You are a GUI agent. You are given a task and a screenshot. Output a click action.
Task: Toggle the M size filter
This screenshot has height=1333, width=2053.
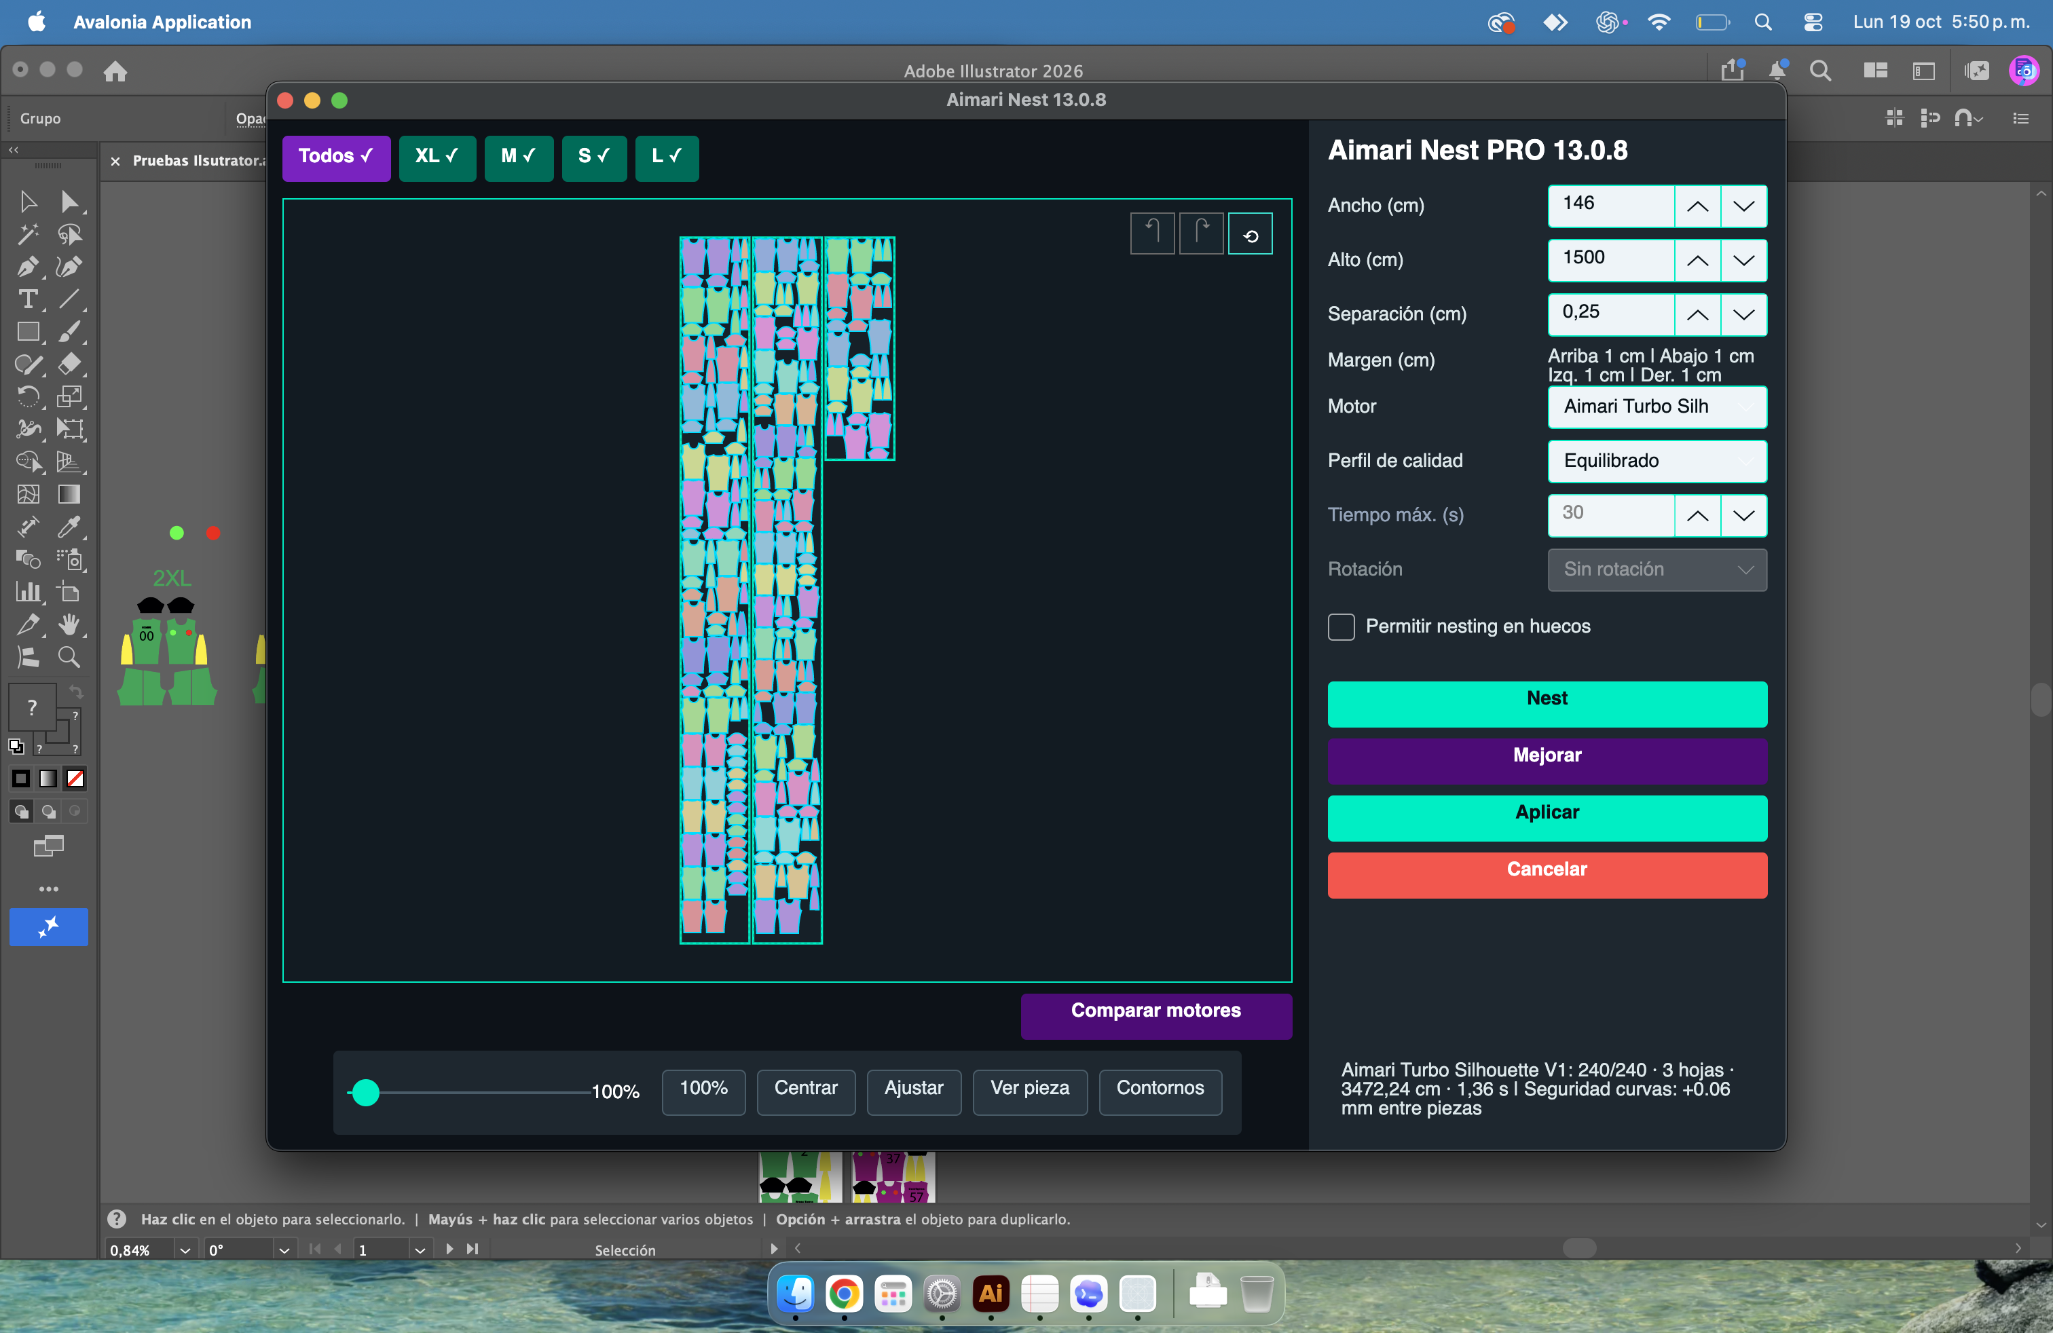(x=517, y=157)
